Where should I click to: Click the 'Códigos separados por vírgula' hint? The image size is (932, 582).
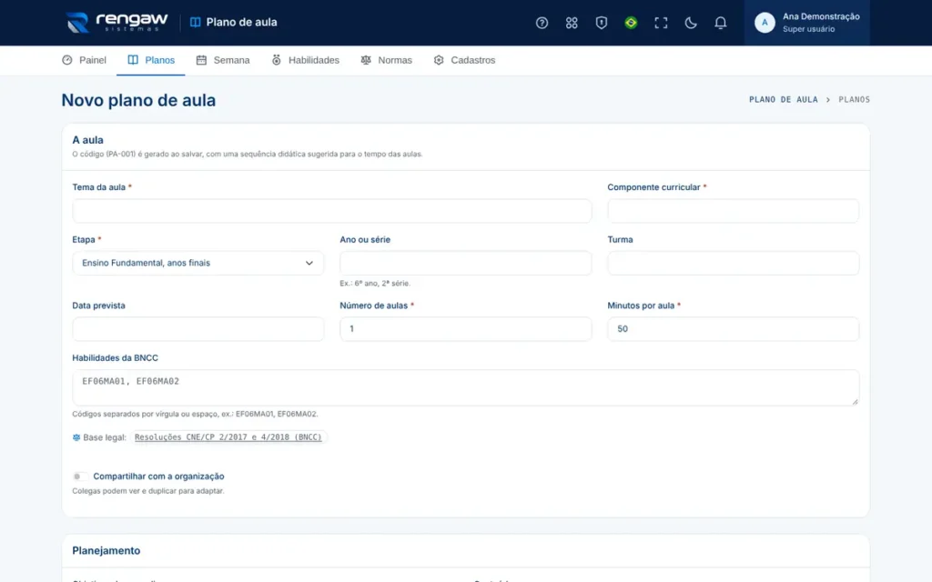pos(195,414)
